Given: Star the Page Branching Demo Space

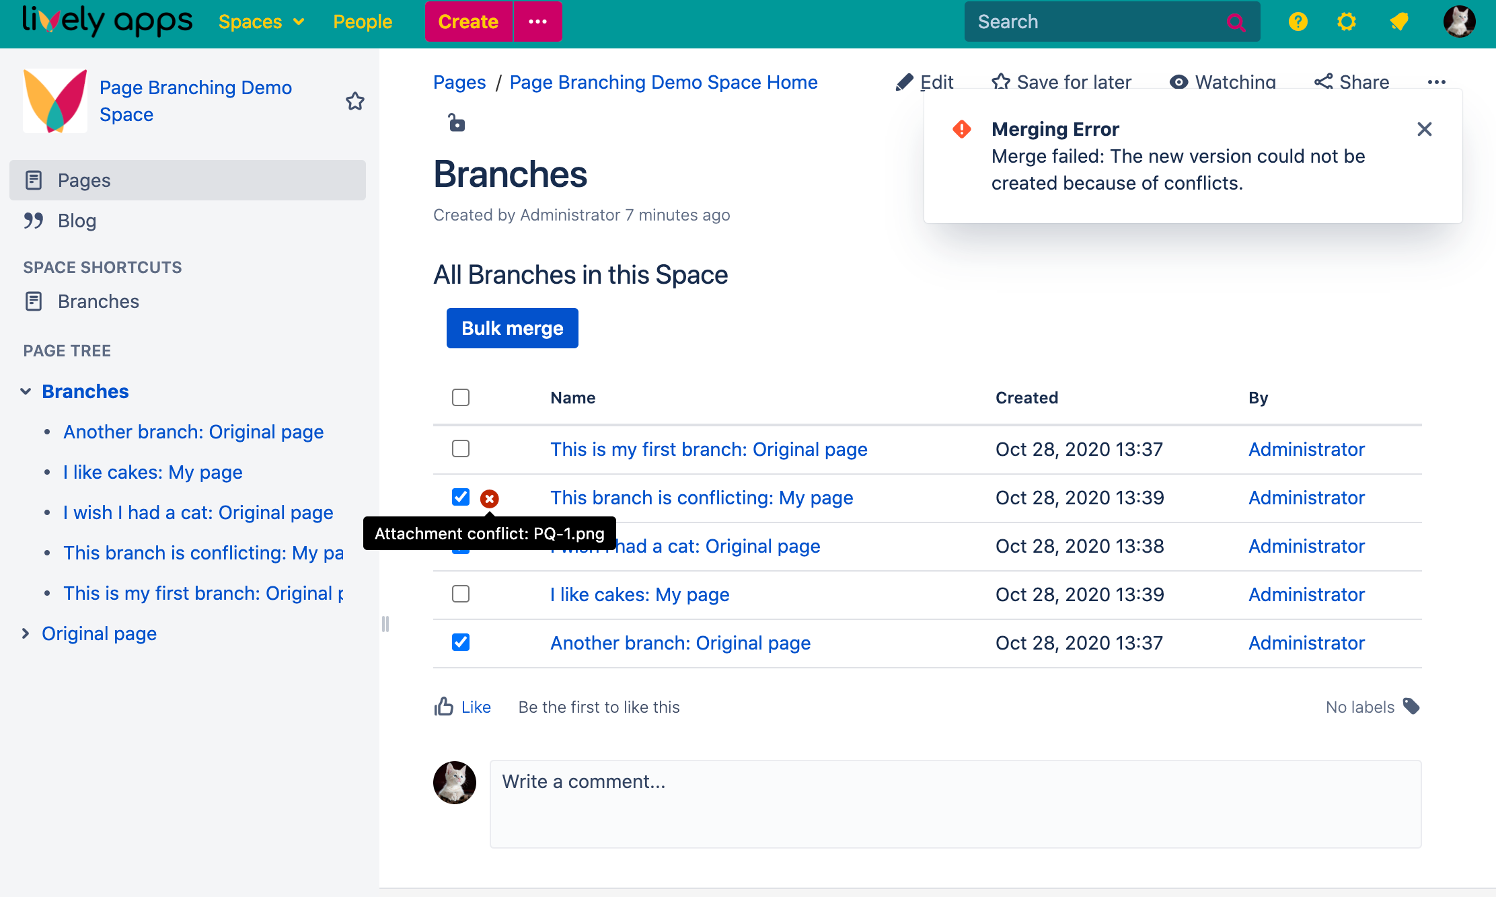Looking at the screenshot, I should coord(355,101).
